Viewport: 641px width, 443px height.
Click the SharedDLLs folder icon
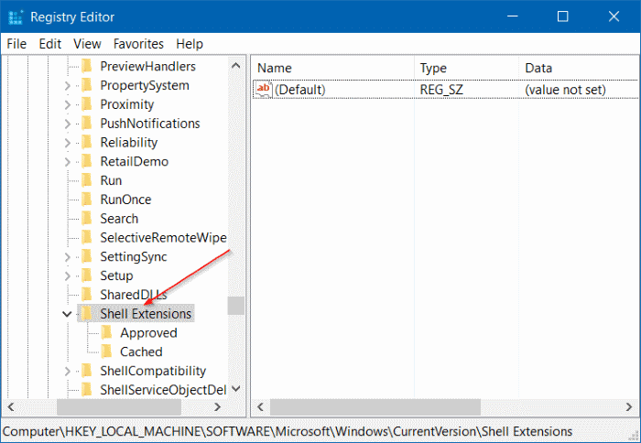(x=87, y=295)
